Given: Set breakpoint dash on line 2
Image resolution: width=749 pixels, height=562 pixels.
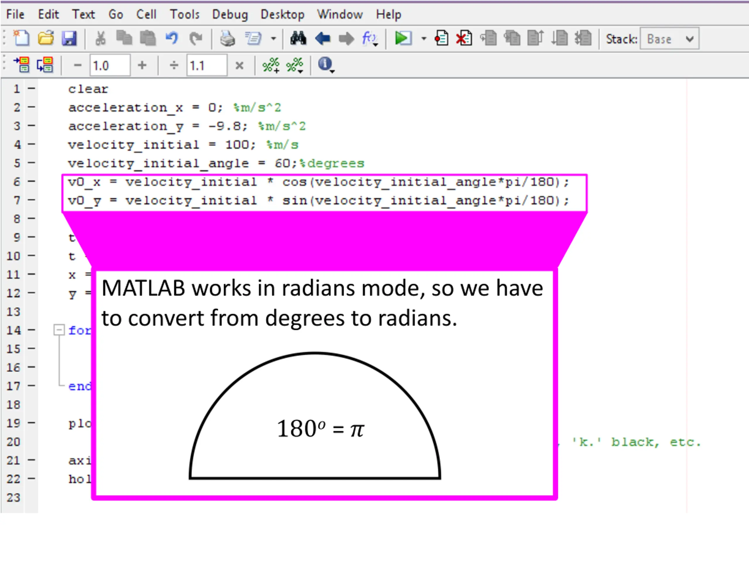Looking at the screenshot, I should [x=32, y=107].
